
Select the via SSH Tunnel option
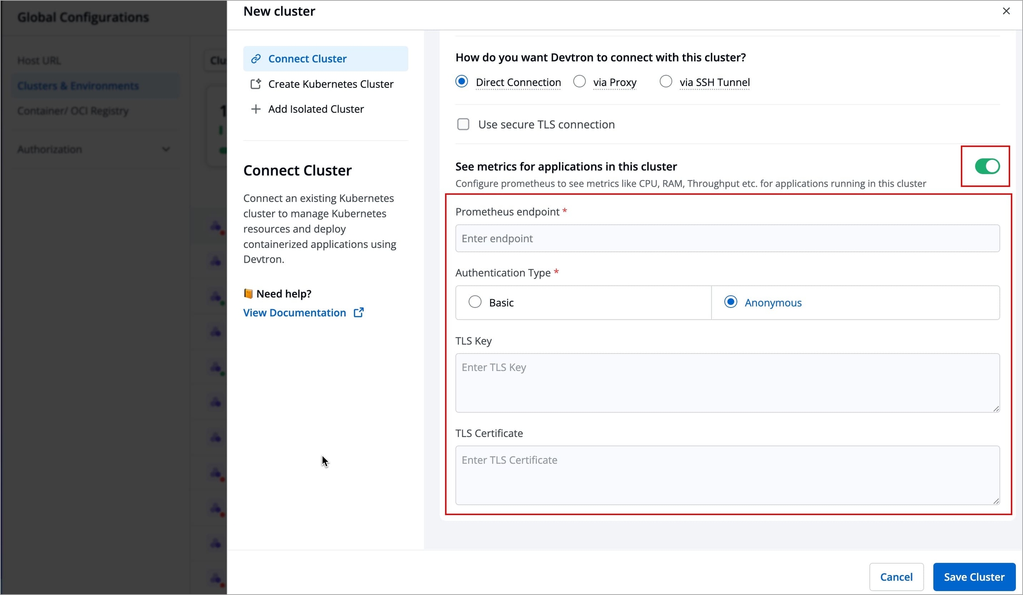(x=666, y=82)
